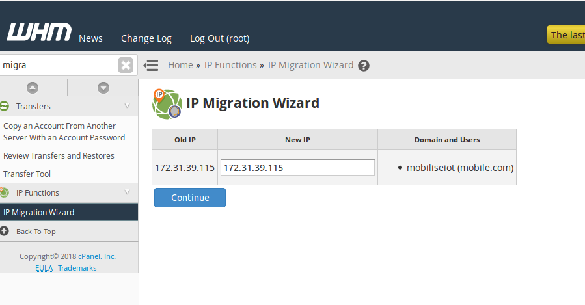This screenshot has height=305, width=585.
Task: Open Change Log in top bar
Action: pos(146,38)
